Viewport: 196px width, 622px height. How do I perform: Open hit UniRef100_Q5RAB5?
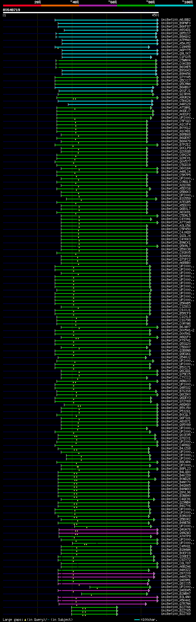coord(176,303)
